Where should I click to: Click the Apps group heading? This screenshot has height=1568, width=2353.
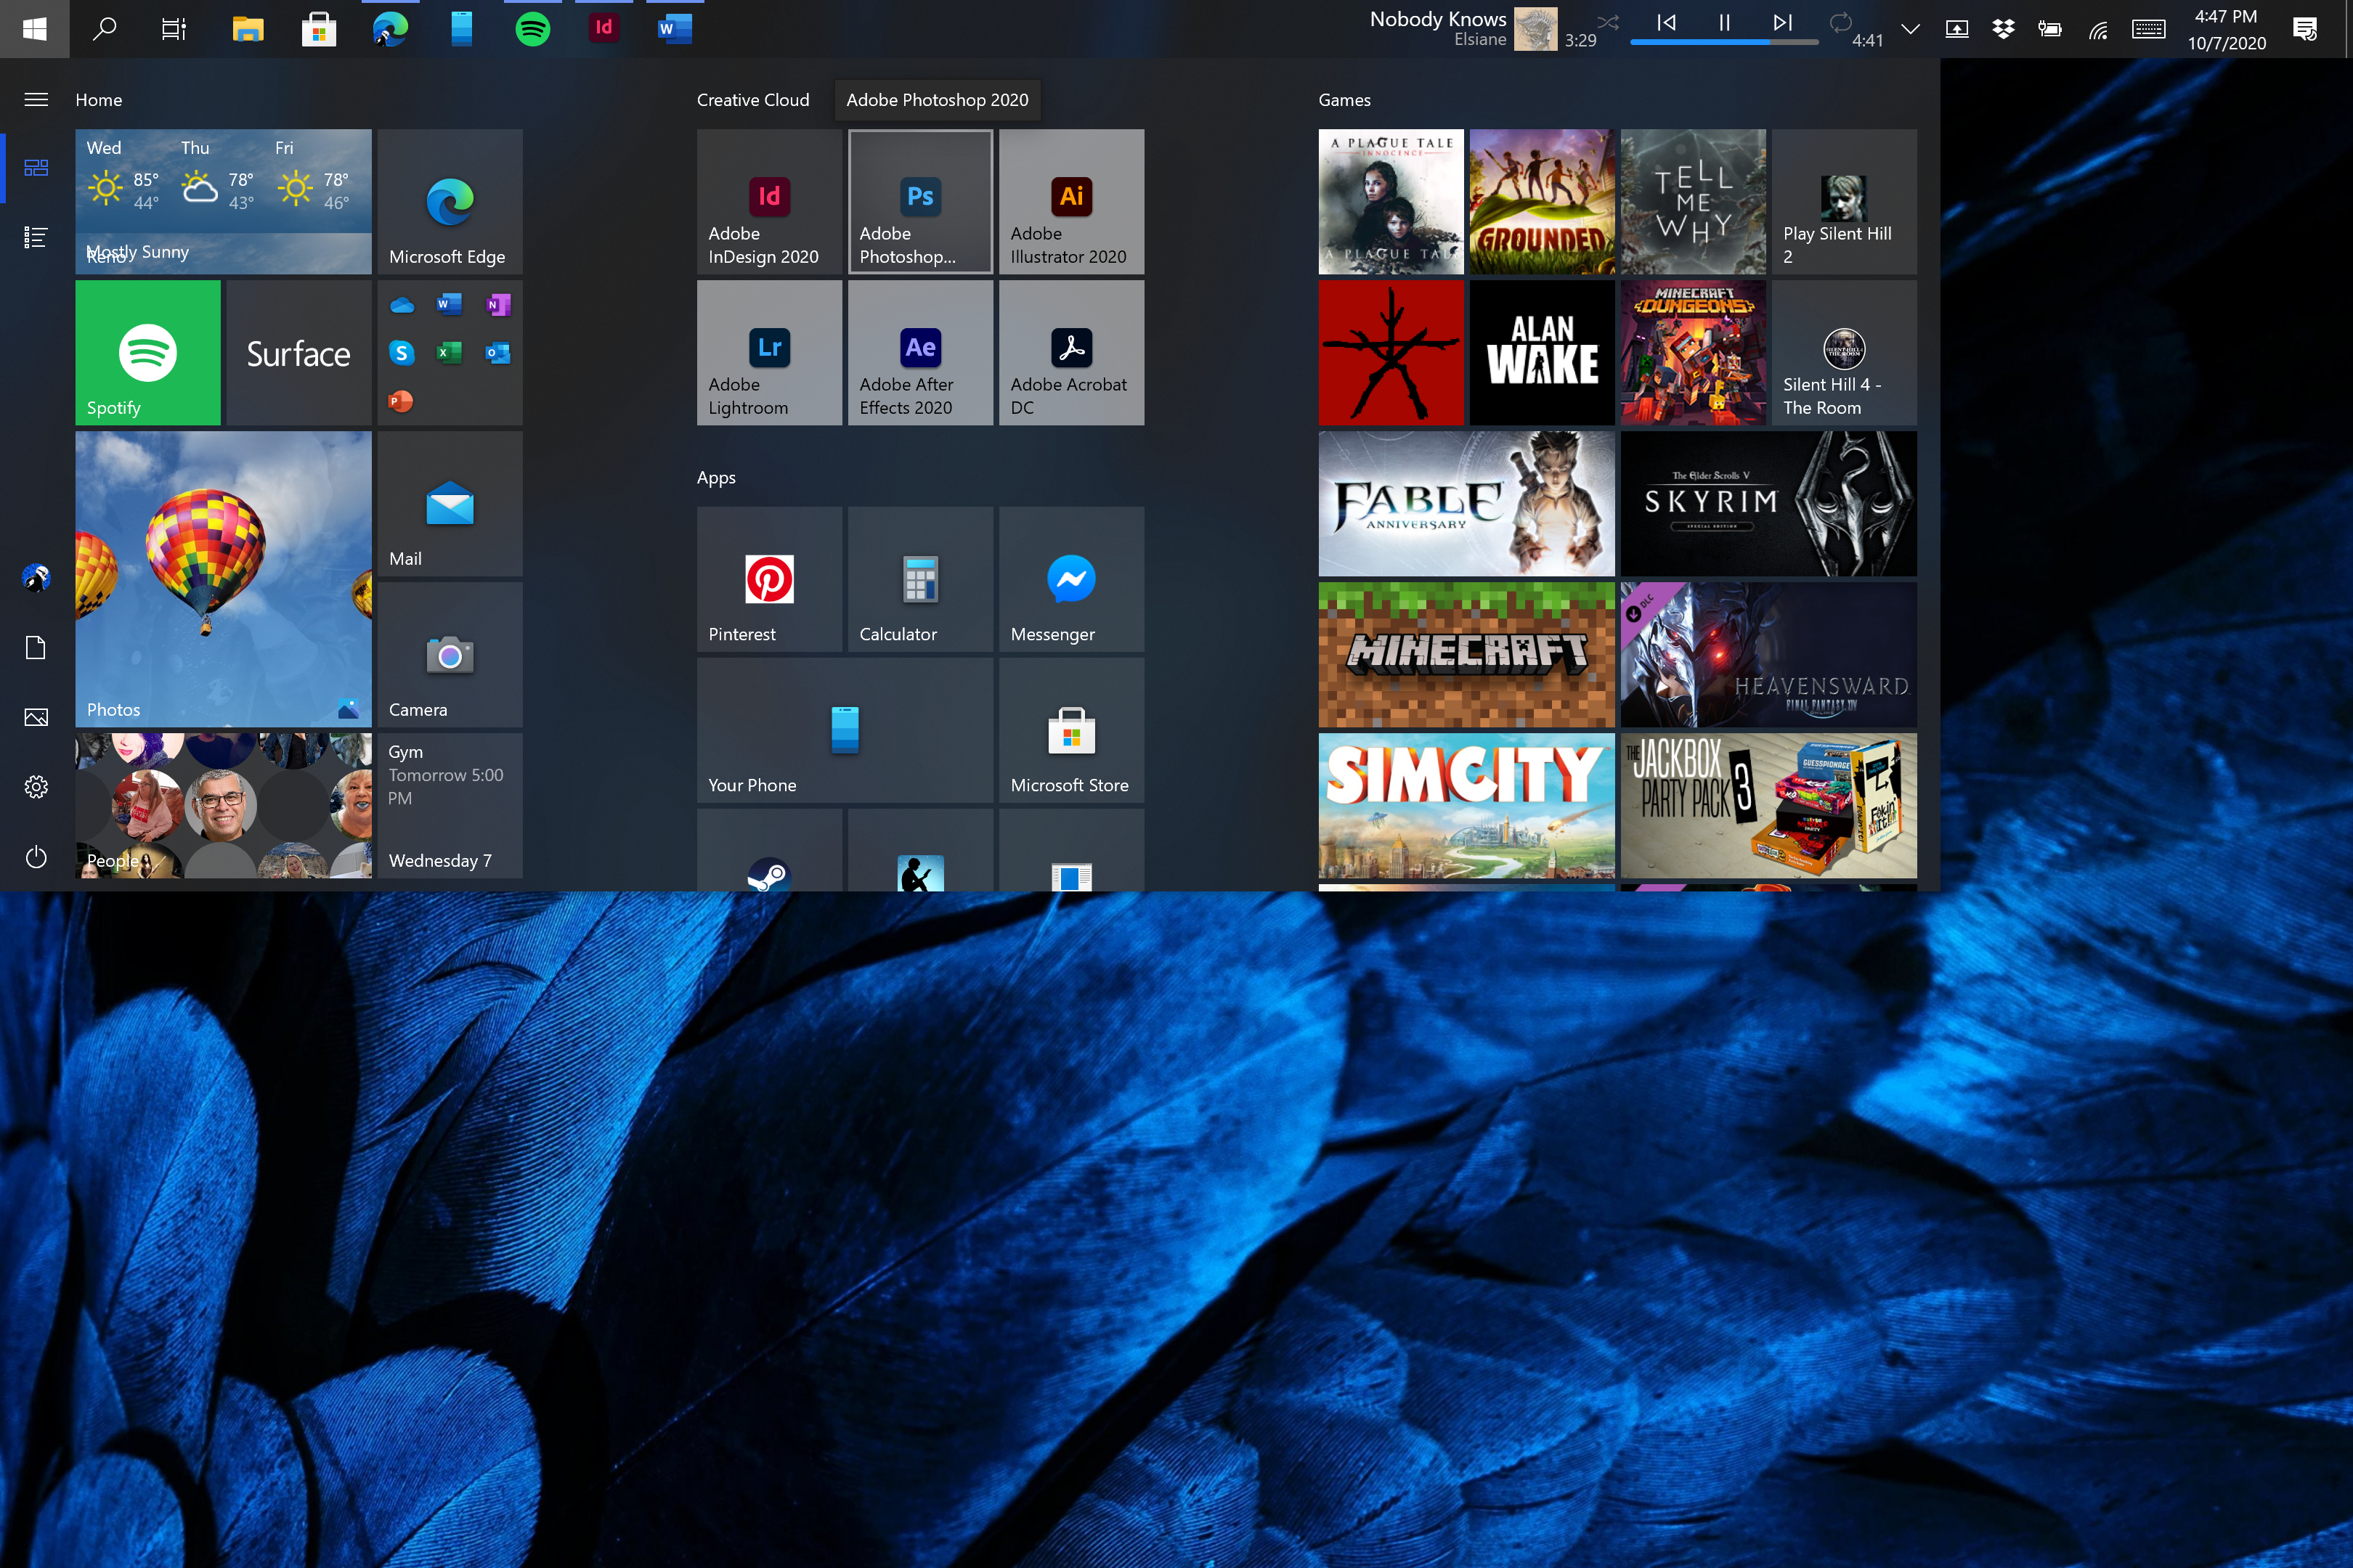pyautogui.click(x=716, y=477)
